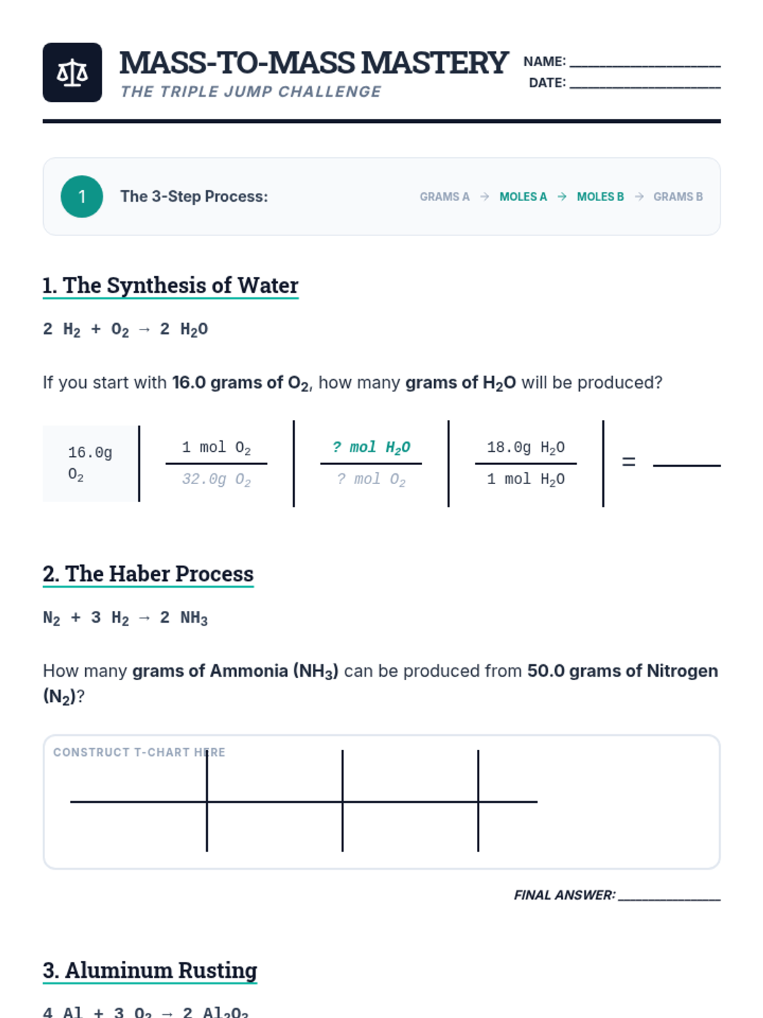This screenshot has height=1018, width=763.
Task: Click the "3. Aluminum Rusting" heading
Action: coord(150,970)
